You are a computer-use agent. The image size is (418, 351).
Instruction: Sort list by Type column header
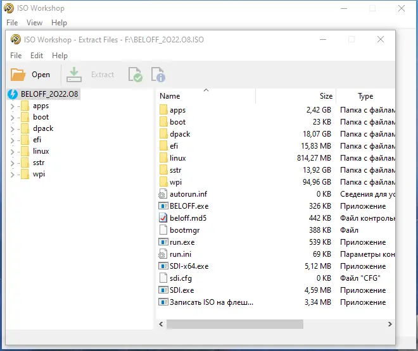click(x=365, y=95)
